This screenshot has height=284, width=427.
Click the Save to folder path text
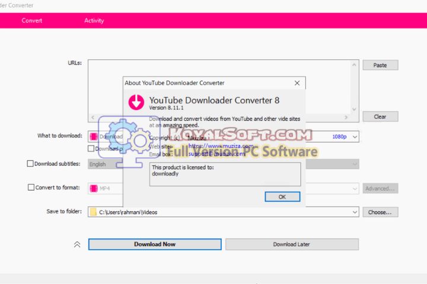tap(128, 212)
